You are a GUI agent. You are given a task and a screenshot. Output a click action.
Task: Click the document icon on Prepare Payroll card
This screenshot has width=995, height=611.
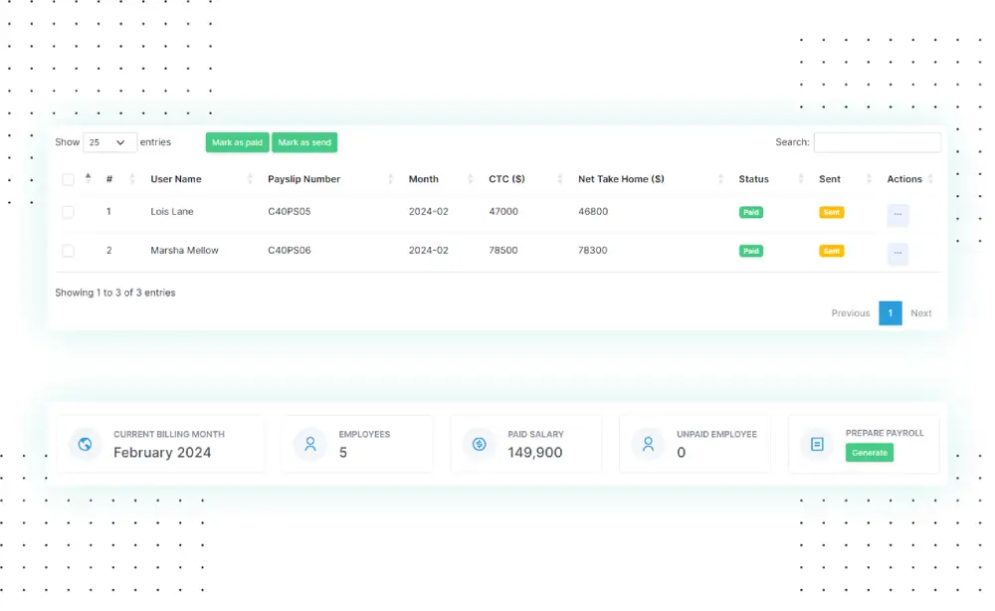coord(817,444)
